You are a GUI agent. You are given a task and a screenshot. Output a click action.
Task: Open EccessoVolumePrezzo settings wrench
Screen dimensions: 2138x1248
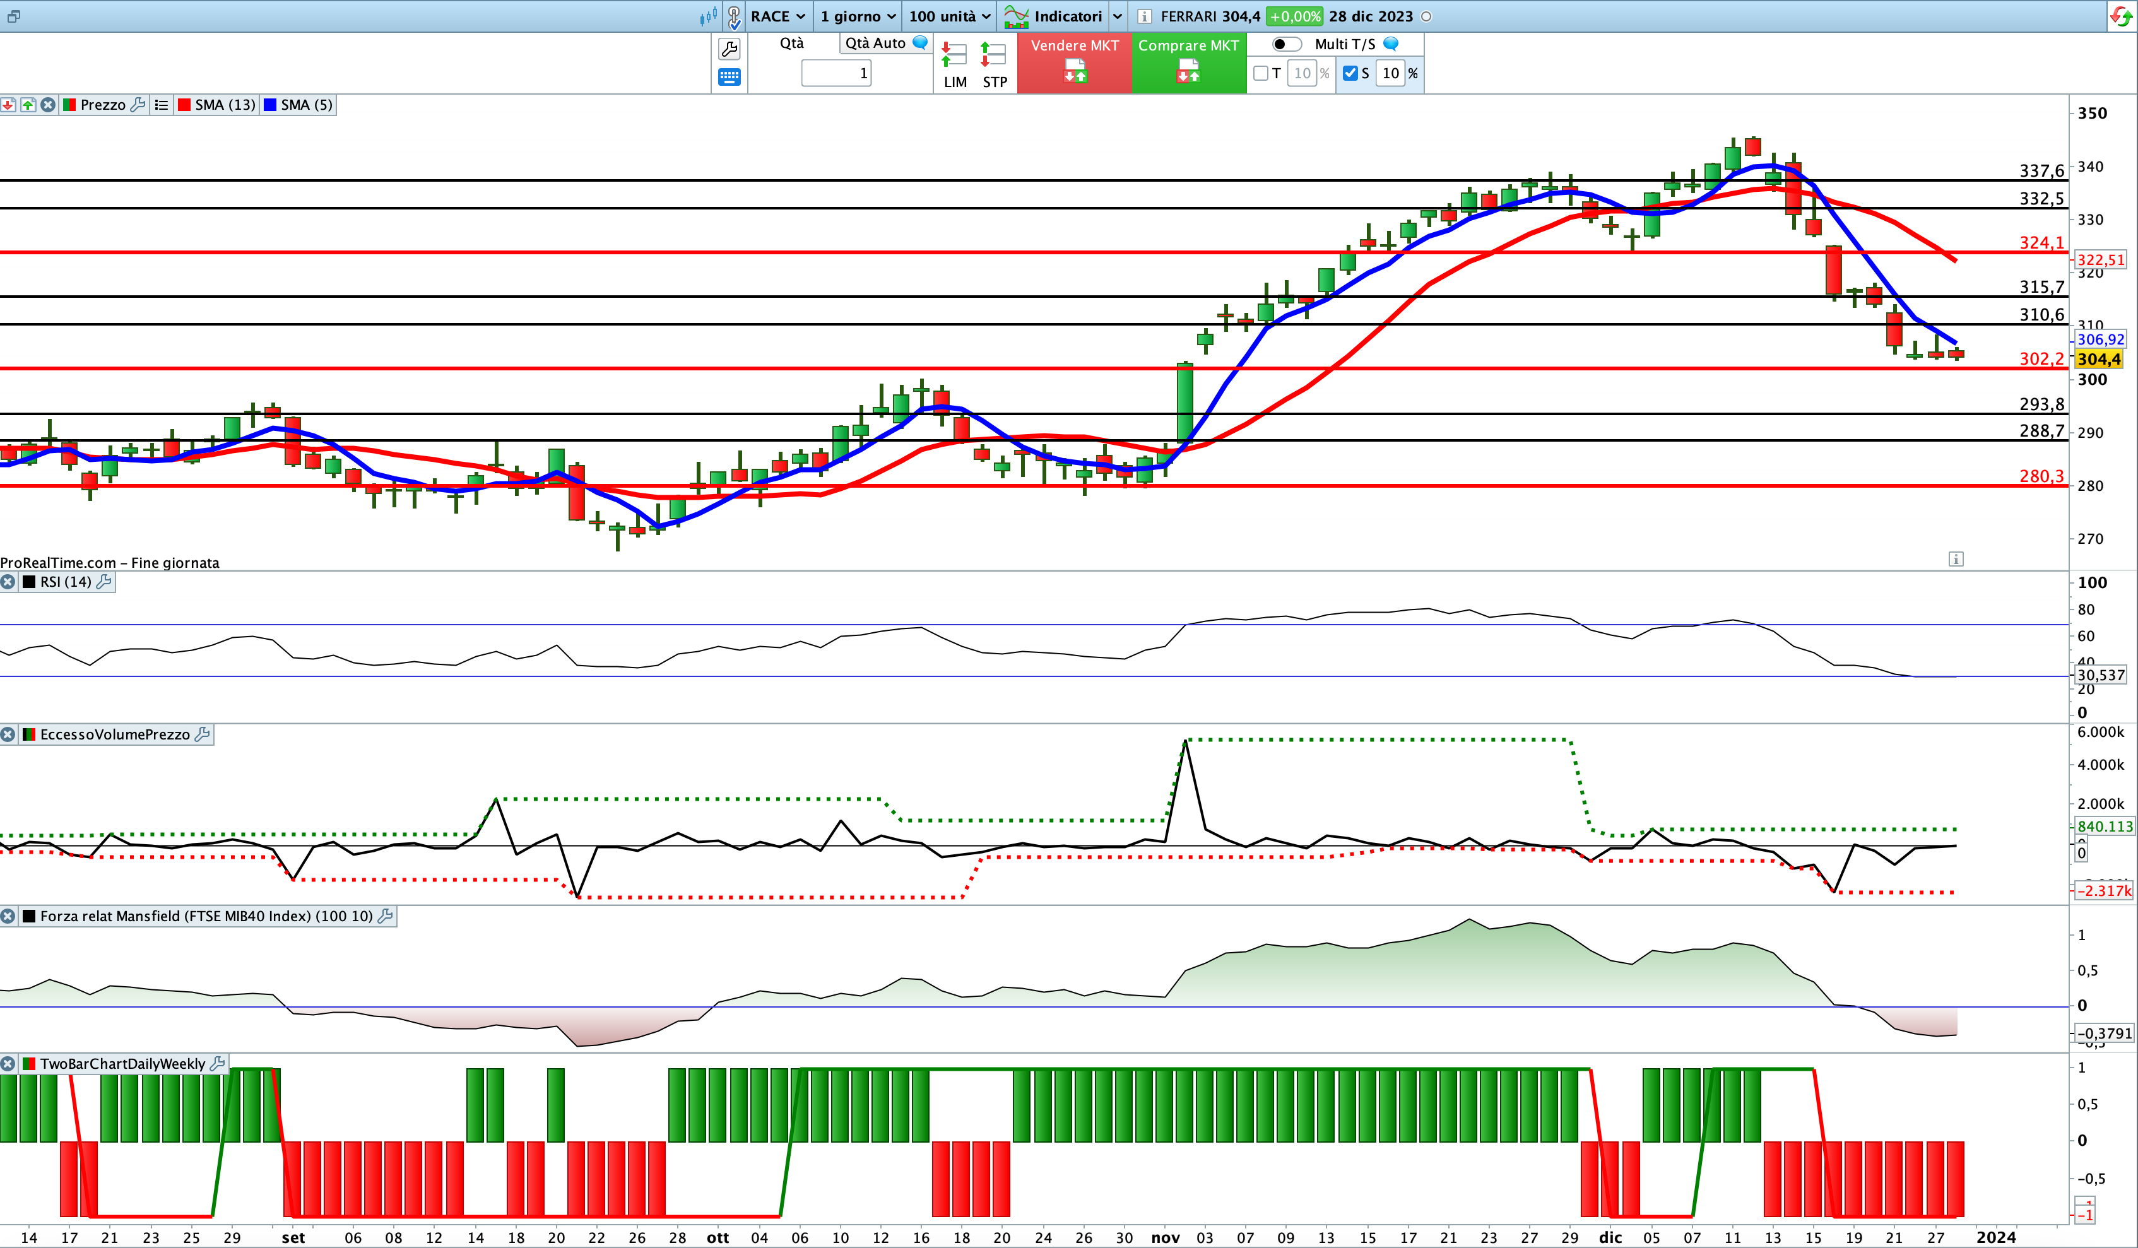coord(203,734)
